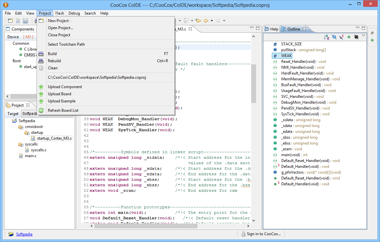Toggle hide fields in Outline toolbar
Image resolution: width=380 pixels, height=242 pixels.
(334, 37)
